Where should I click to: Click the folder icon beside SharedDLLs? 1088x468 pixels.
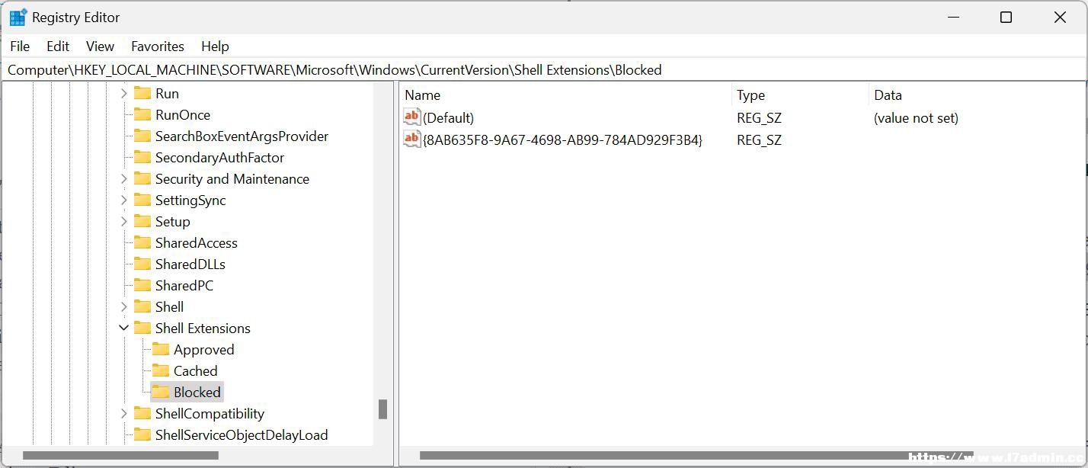[x=142, y=264]
